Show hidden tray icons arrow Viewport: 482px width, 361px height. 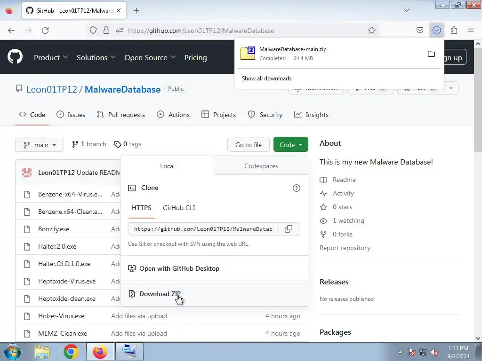click(400, 352)
